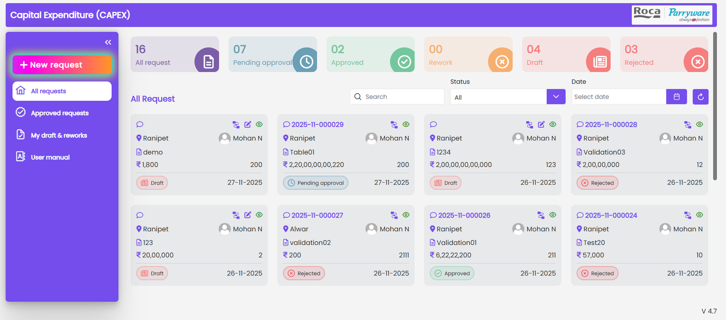
Task: View request 2025-11-000024 via eye icon
Action: 700,215
